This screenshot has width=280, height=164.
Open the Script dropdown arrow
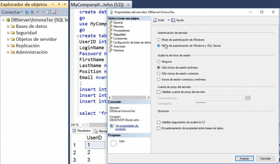168,20
